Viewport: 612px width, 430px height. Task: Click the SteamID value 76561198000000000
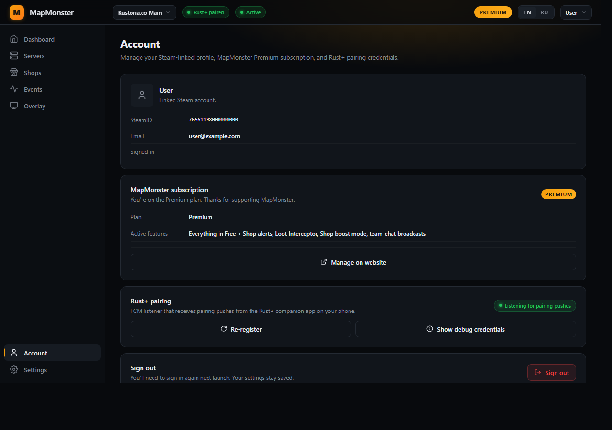213,120
